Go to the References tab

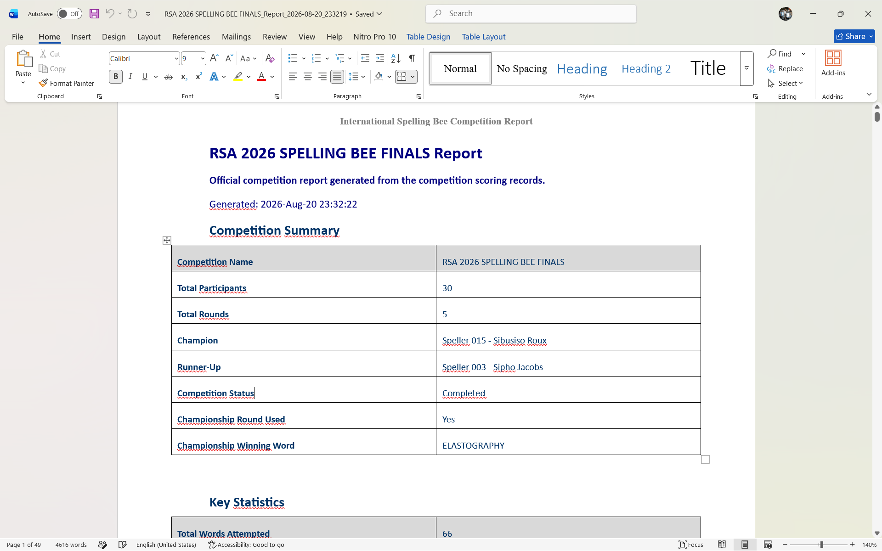(191, 37)
